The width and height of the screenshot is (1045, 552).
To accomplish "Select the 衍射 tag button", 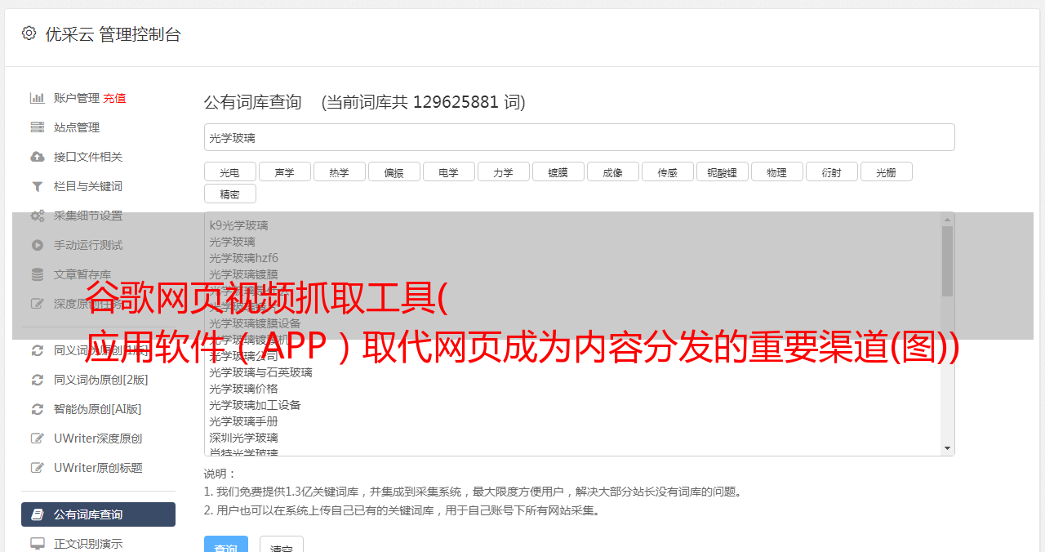I will [x=831, y=171].
